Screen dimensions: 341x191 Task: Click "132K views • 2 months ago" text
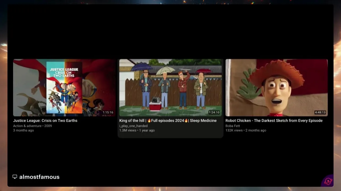pos(246,130)
